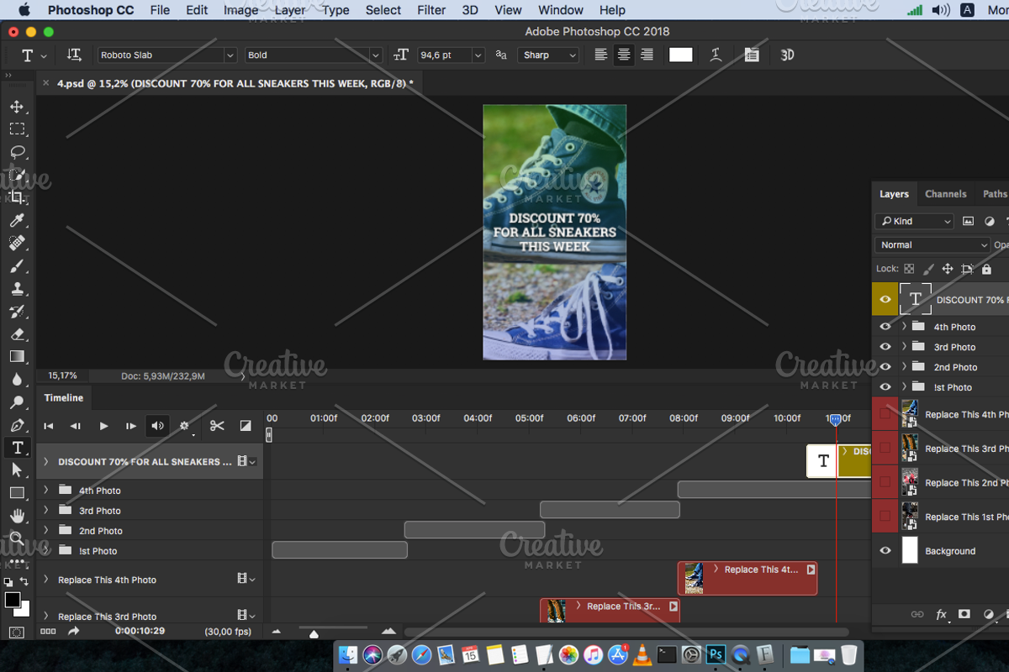
Task: Select the Move tool
Action: [x=17, y=107]
